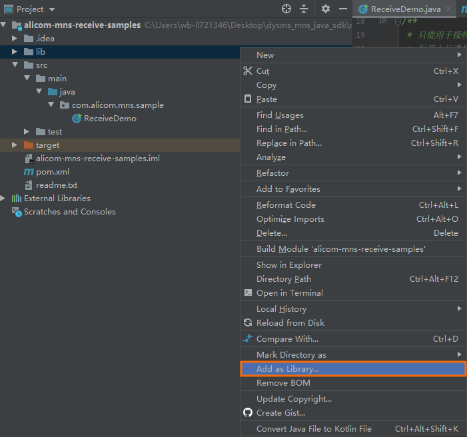
Task: Click the Scratches and Consoles icon
Action: tap(17, 212)
